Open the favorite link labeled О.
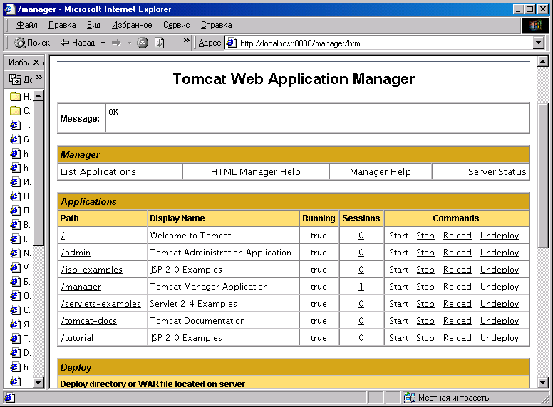 [x=21, y=296]
